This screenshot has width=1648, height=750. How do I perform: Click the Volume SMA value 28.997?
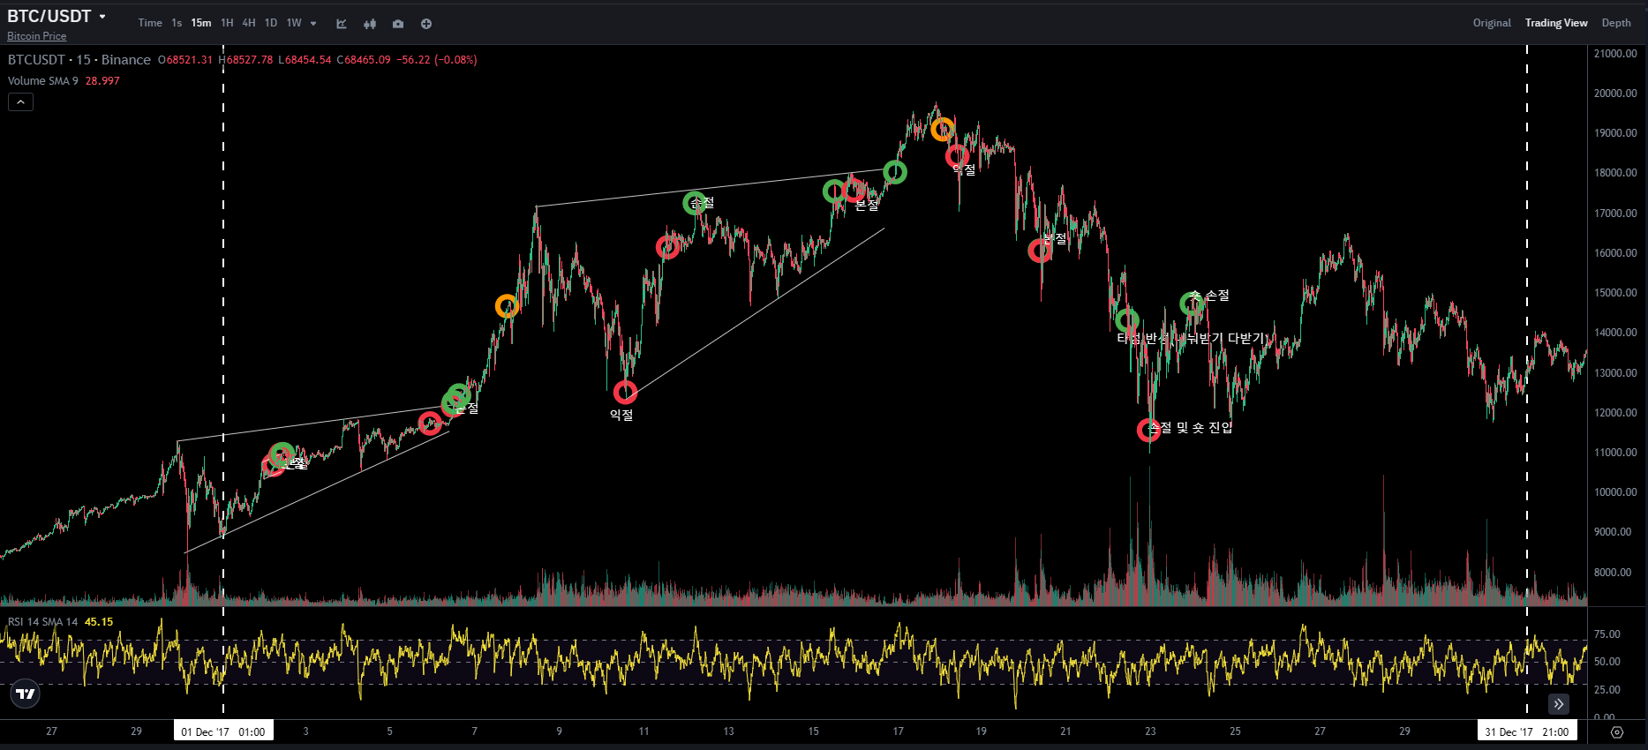tap(102, 81)
